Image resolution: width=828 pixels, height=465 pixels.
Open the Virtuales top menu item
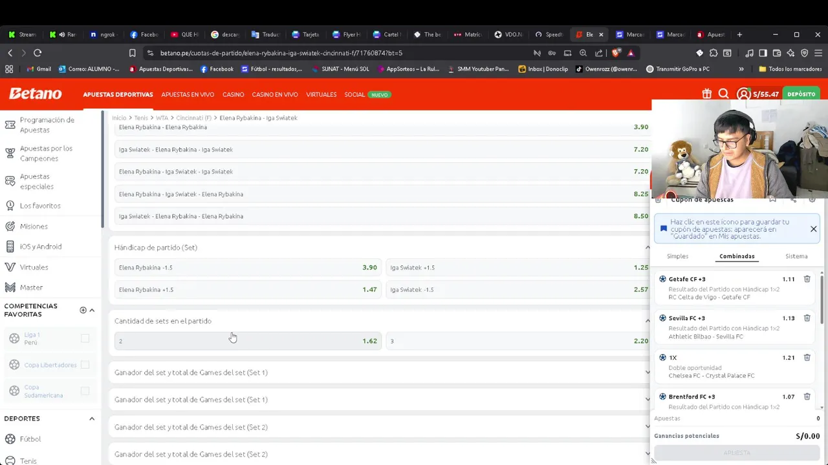[321, 94]
